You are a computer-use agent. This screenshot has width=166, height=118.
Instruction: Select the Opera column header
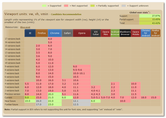pyautogui.click(x=82, y=33)
